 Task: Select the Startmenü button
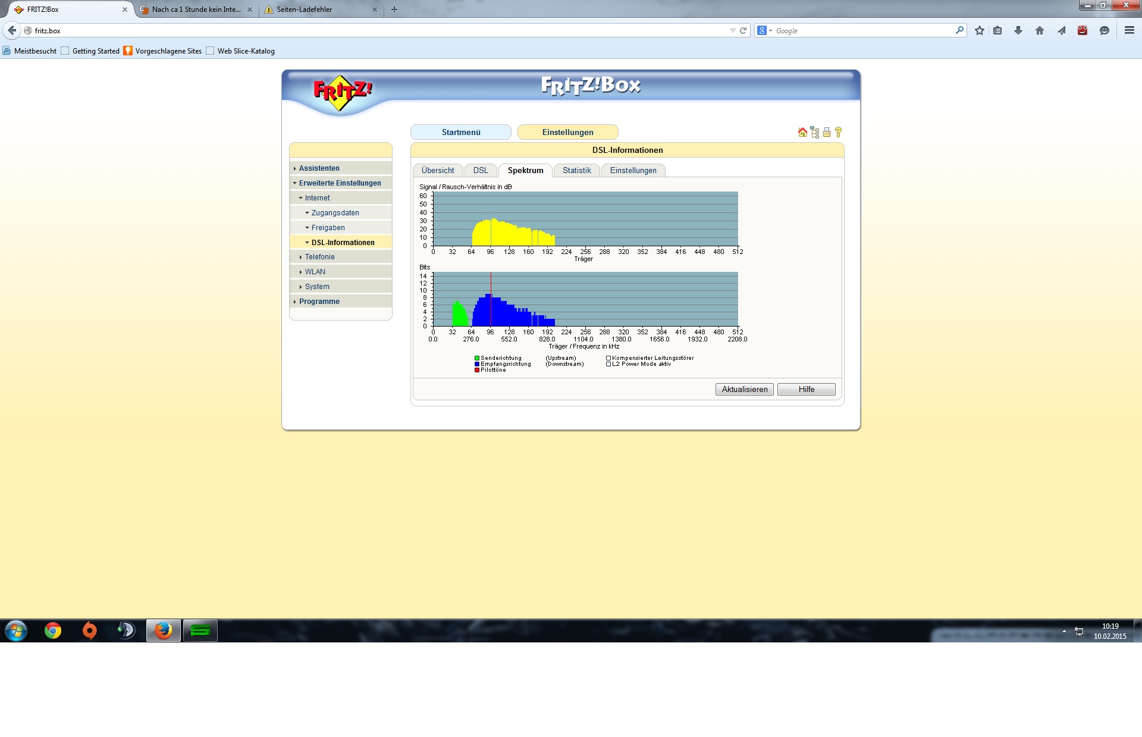(x=460, y=132)
